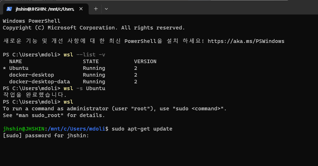318x166 pixels.
Task: Expand the new tab profile dropdown
Action: [x=106, y=9]
